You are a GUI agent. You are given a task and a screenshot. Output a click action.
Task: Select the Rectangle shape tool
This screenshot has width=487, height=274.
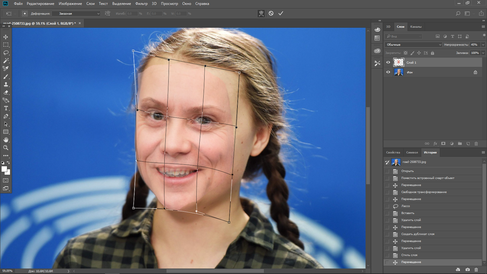tap(6, 132)
